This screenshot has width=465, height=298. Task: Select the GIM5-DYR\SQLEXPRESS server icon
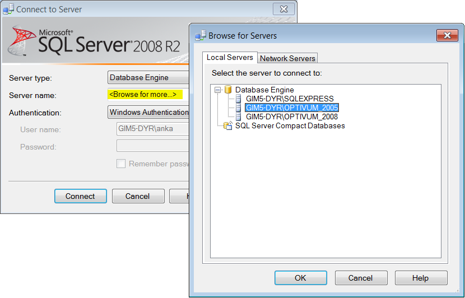point(239,99)
